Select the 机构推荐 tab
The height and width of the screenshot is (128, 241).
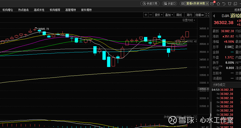(x=55, y=10)
